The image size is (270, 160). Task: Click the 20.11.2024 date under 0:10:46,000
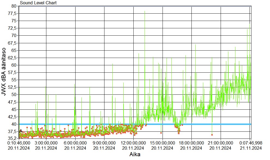point(19,148)
